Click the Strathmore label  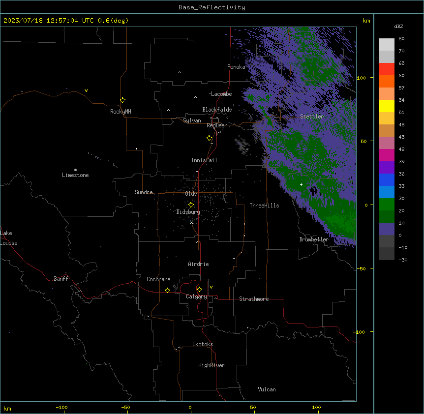pyautogui.click(x=254, y=299)
